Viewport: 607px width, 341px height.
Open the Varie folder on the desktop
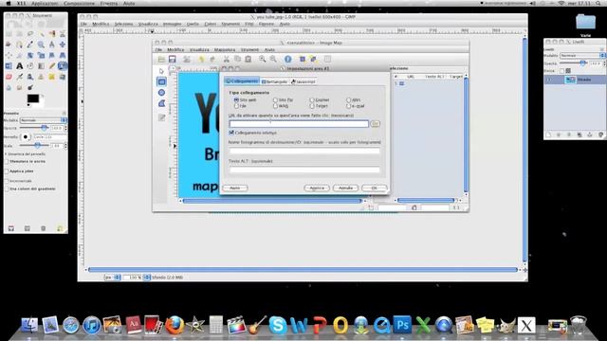[585, 23]
